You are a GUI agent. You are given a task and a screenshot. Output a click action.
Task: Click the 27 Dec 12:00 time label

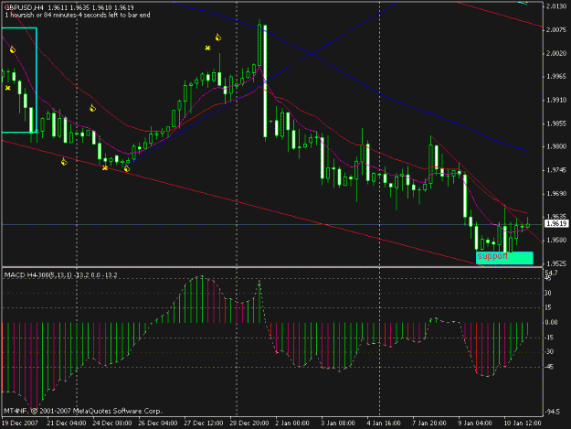(x=204, y=424)
